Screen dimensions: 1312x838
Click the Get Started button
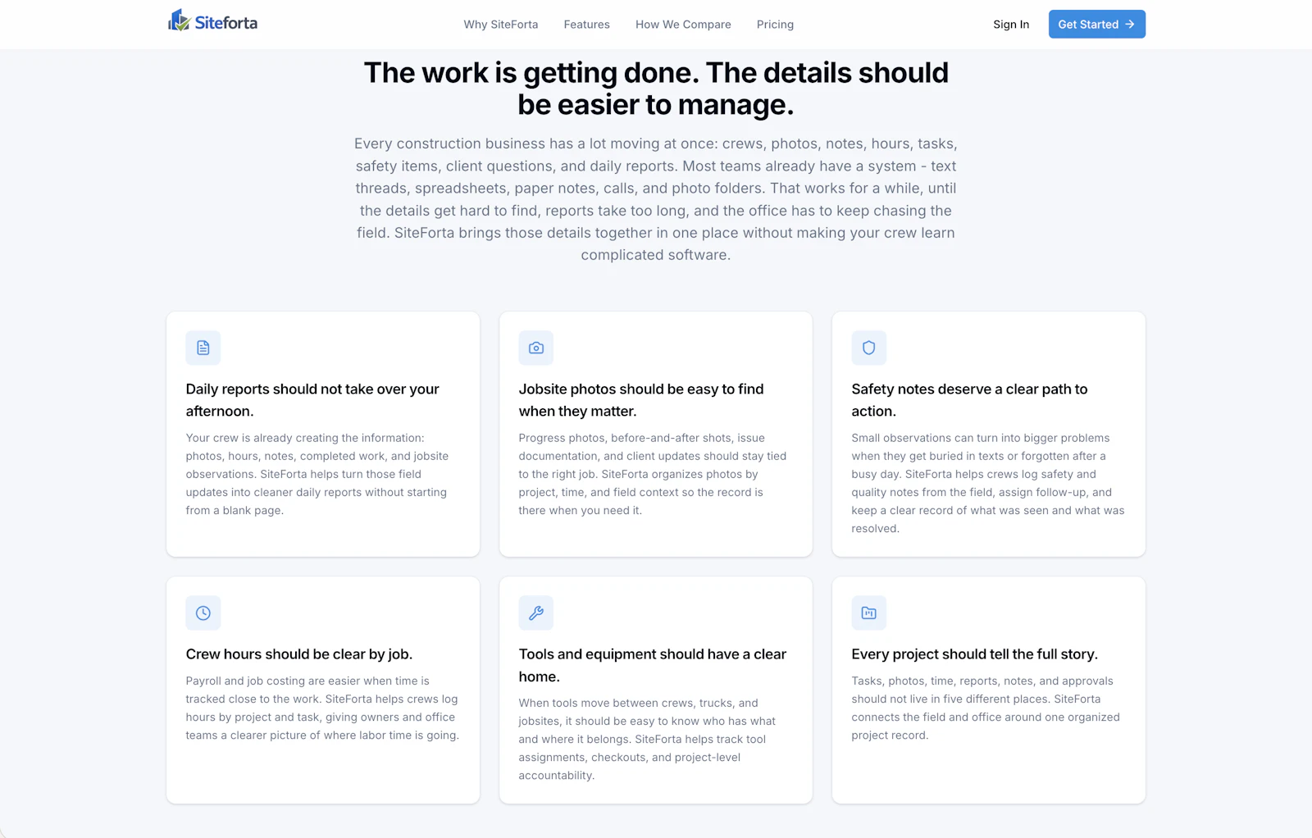[x=1097, y=25]
